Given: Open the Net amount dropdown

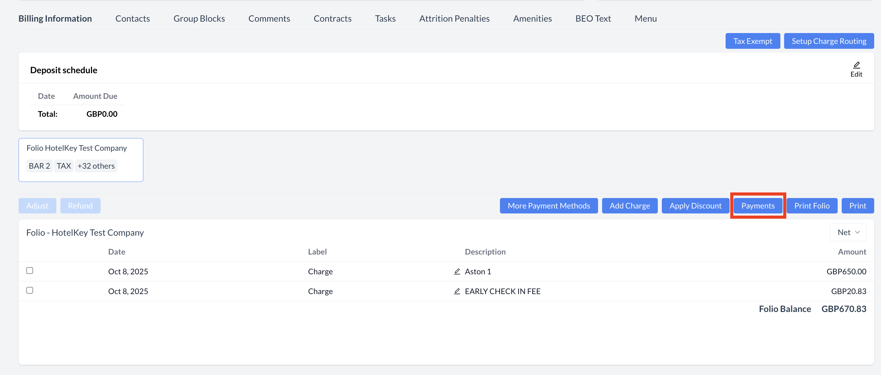Looking at the screenshot, I should pos(848,232).
